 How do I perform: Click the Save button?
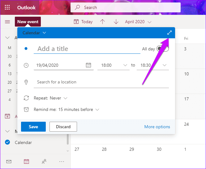click(33, 127)
